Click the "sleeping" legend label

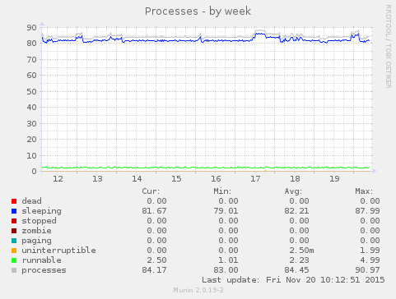tap(42, 211)
